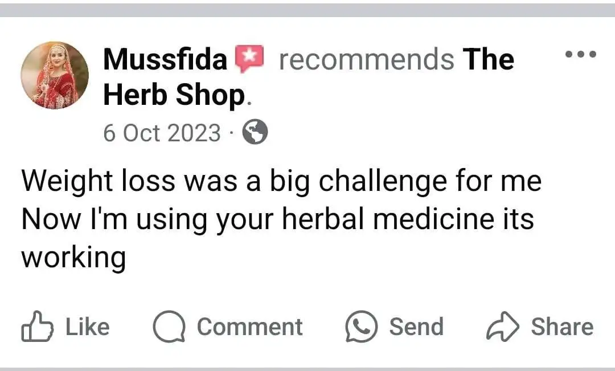Screen dimensions: 615x371
Task: Click the thumbs-up Like icon
Action: [x=36, y=327]
